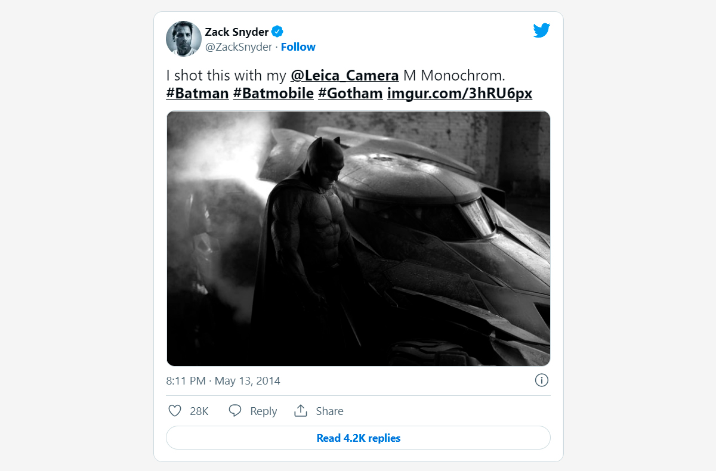Open the tweet info circle icon

click(x=541, y=380)
